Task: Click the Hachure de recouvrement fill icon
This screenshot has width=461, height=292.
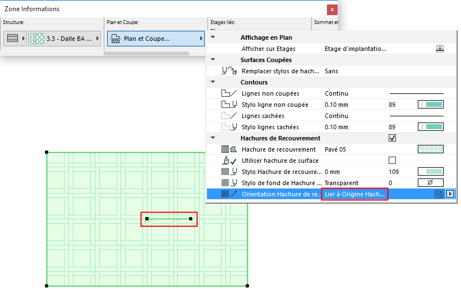Action: pyautogui.click(x=229, y=149)
